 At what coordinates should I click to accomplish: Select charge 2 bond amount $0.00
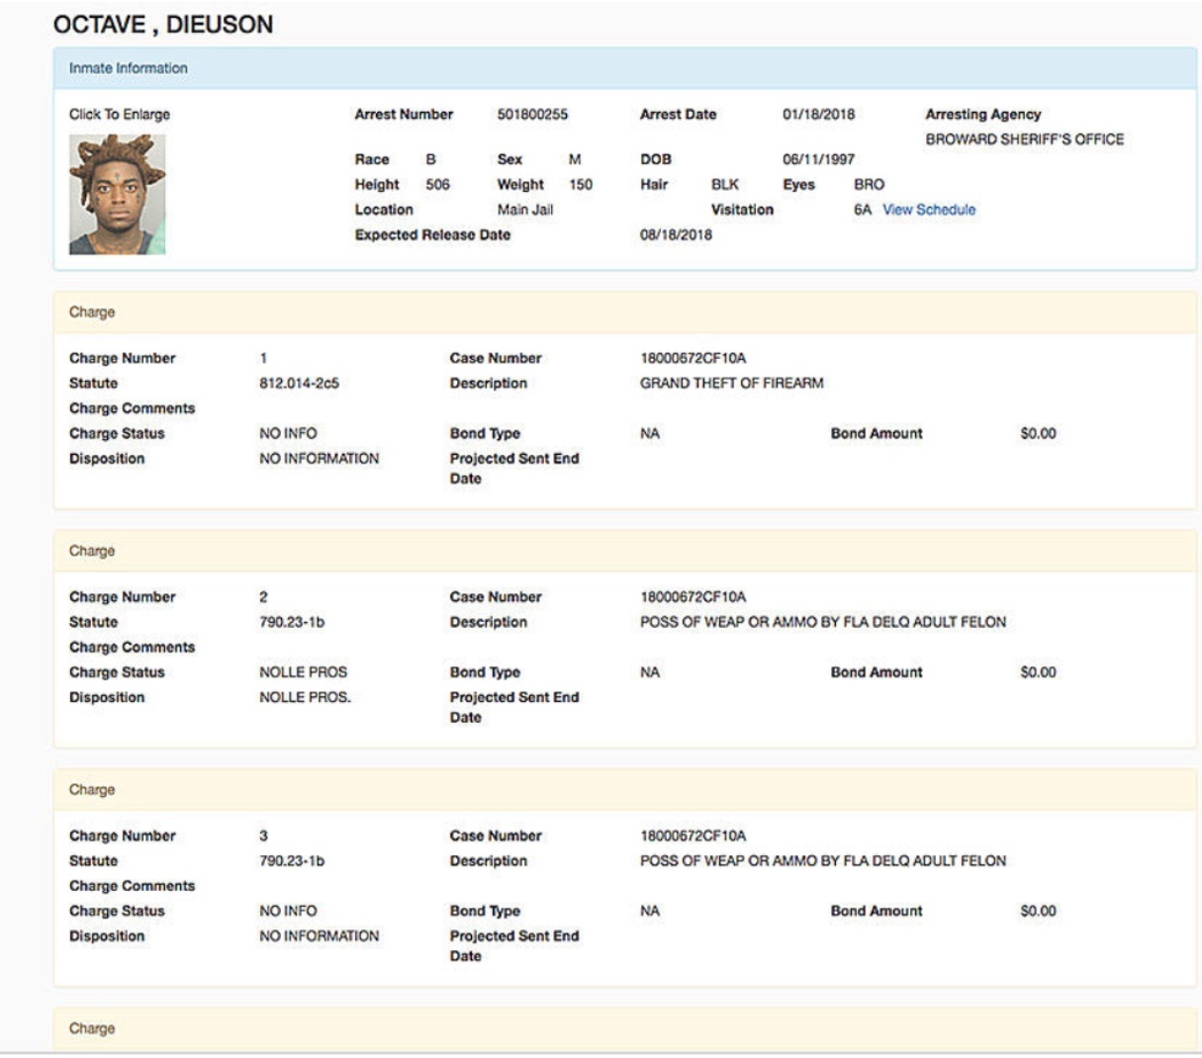1038,672
